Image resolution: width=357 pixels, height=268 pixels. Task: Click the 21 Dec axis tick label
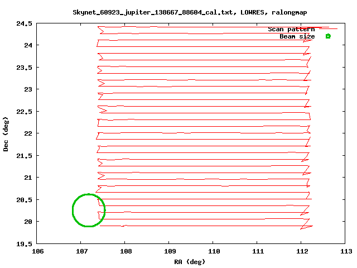tap(28, 178)
